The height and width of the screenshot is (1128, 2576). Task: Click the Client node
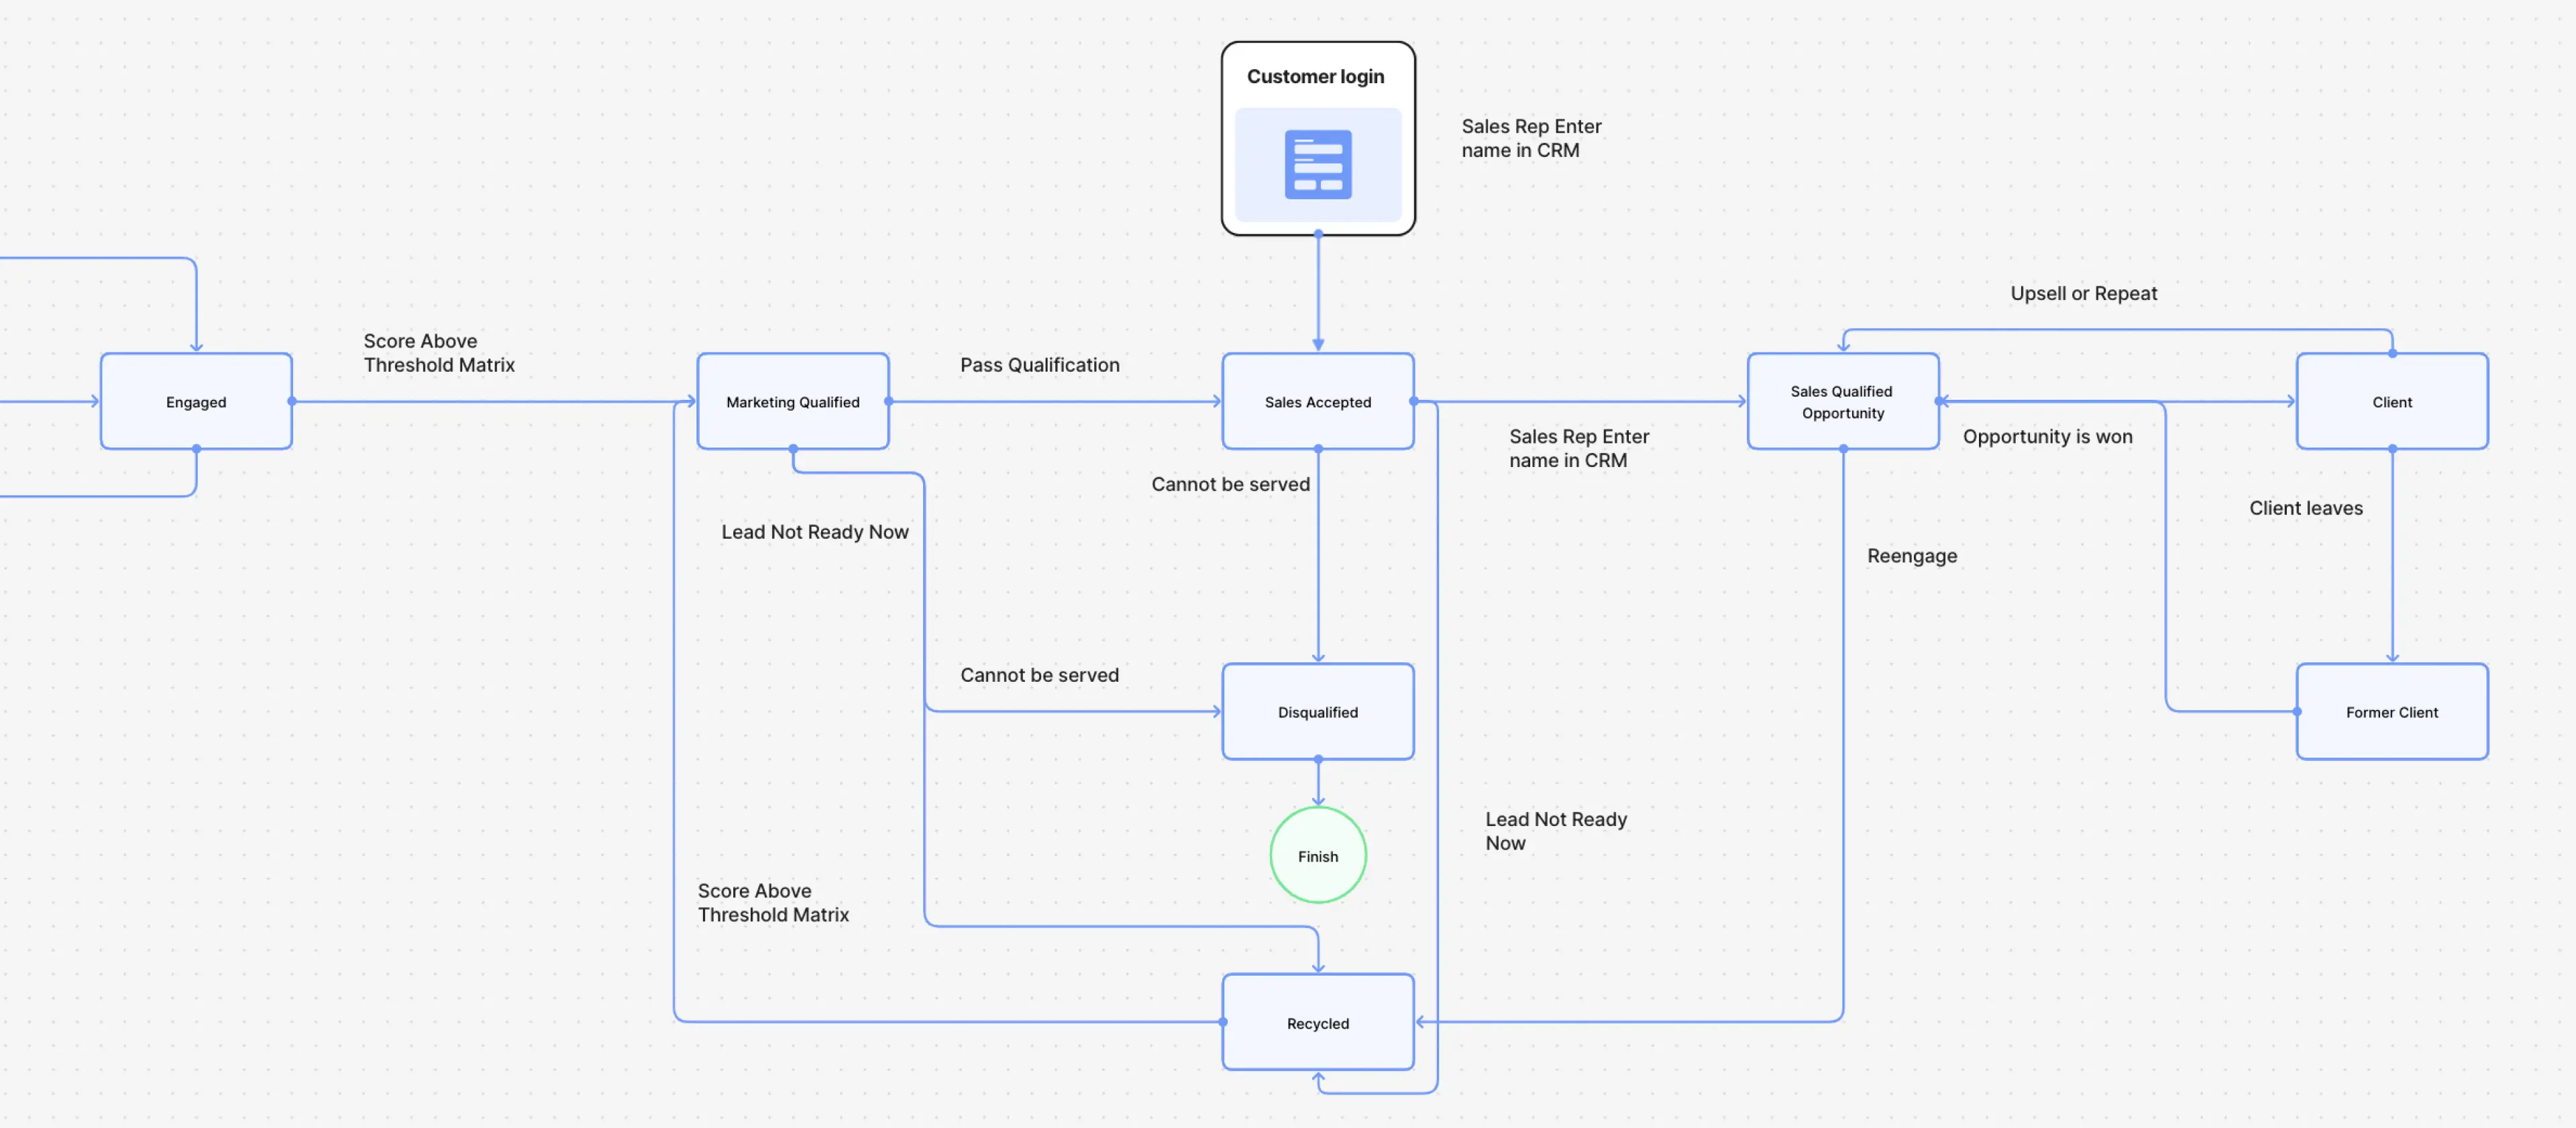click(x=2391, y=402)
